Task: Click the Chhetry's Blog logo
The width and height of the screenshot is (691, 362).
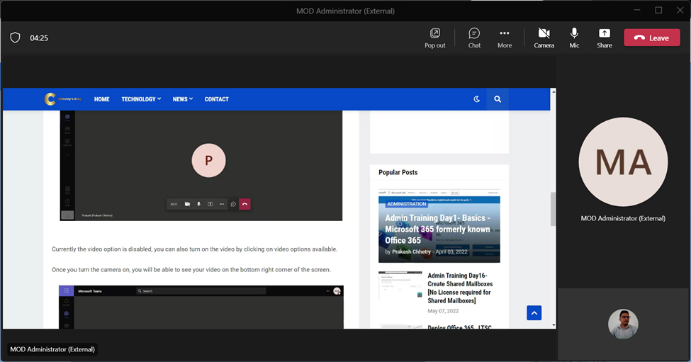Action: point(62,99)
